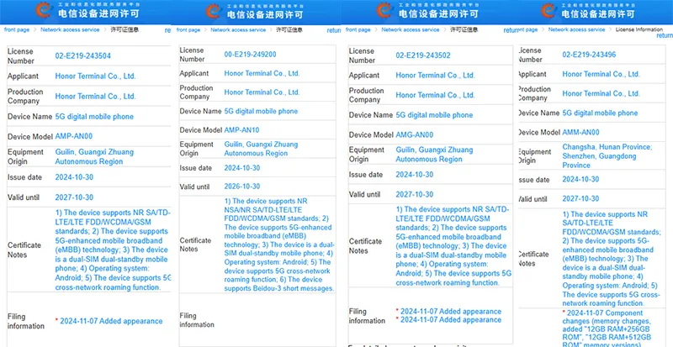This screenshot has width=673, height=347.
Task: Click '2024-11-07 Added appearance' in AMP-AN00 license
Action: [x=111, y=321]
